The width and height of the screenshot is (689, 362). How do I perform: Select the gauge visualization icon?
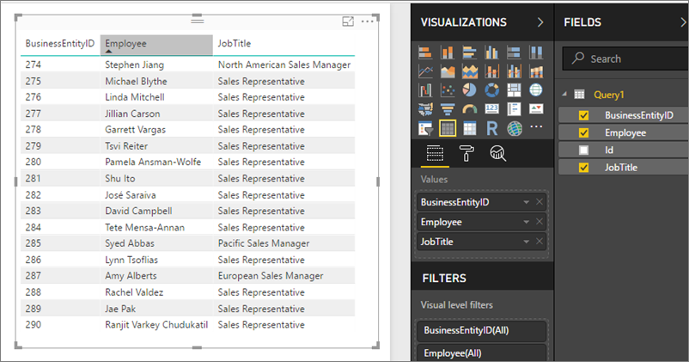point(470,109)
